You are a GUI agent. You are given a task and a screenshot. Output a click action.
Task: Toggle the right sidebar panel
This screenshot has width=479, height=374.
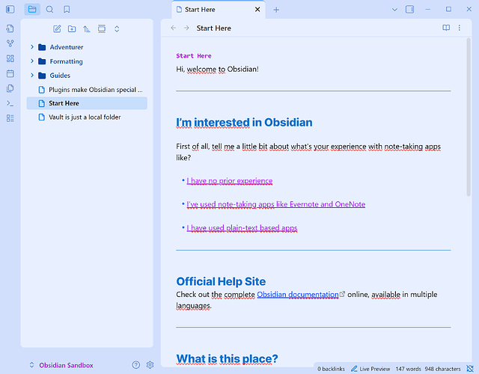[409, 10]
